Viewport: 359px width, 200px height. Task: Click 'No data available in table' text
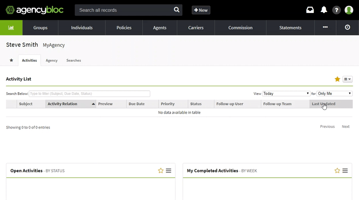tap(179, 112)
